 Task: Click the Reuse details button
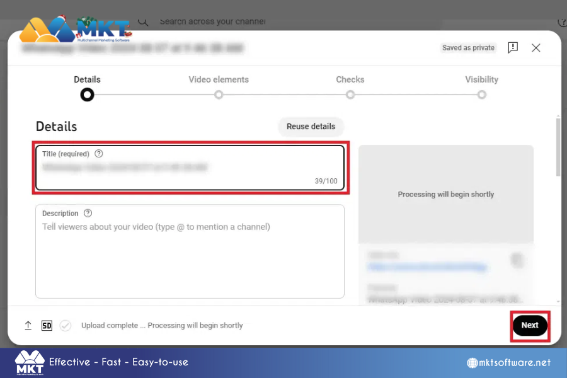311,127
